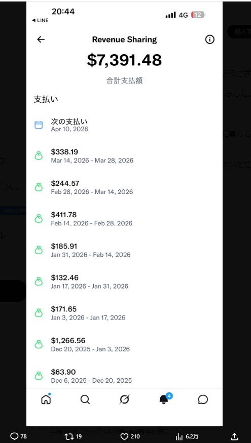Click the money bag icon beside $63.90
Screen dimensions: 251x443
(x=39, y=376)
